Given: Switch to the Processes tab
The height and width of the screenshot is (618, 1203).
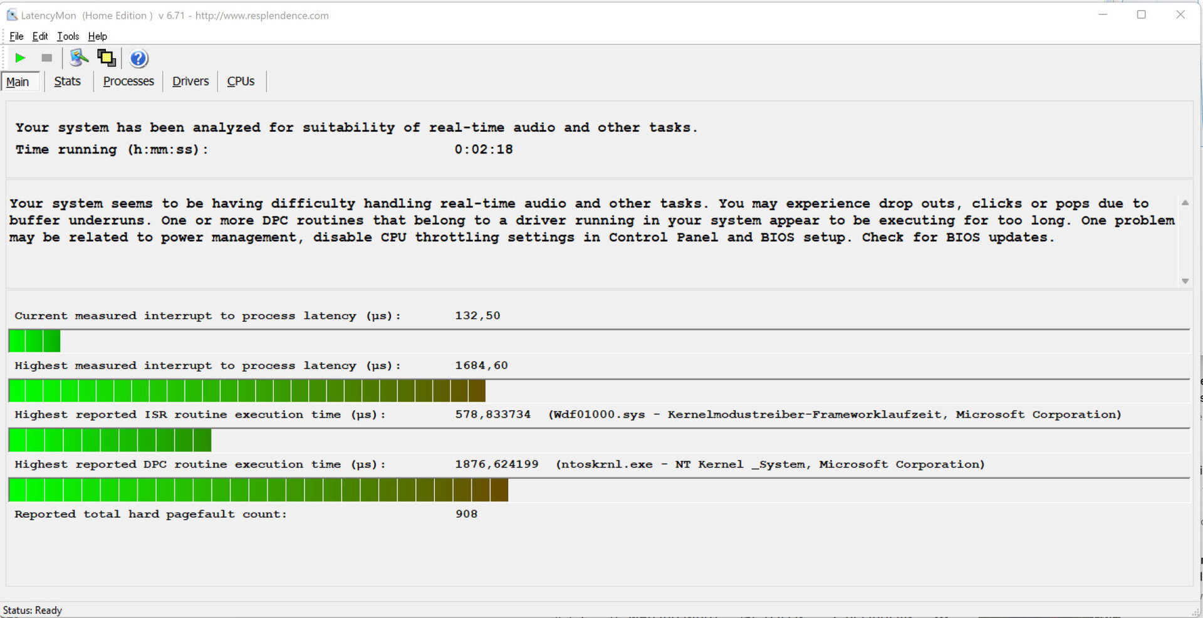Looking at the screenshot, I should point(128,81).
